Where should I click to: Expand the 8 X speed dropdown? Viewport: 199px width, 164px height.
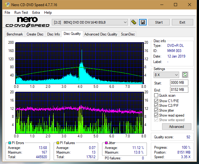click(166, 75)
